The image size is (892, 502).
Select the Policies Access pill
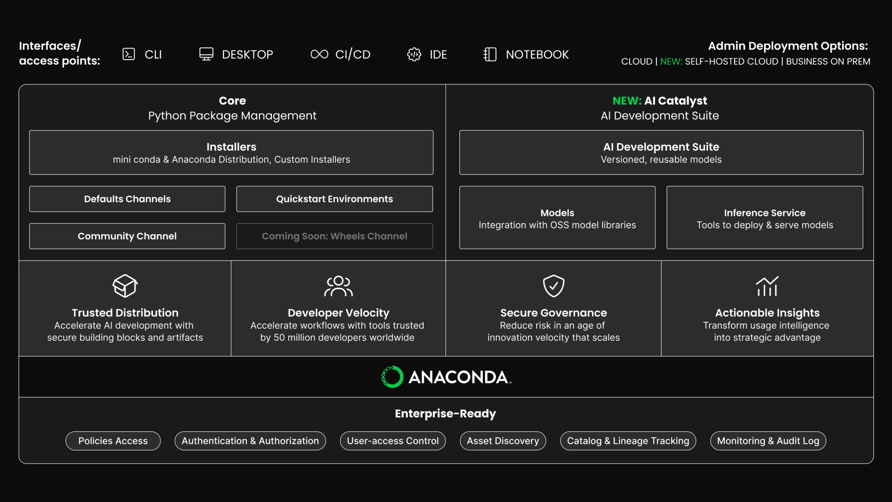(113, 441)
